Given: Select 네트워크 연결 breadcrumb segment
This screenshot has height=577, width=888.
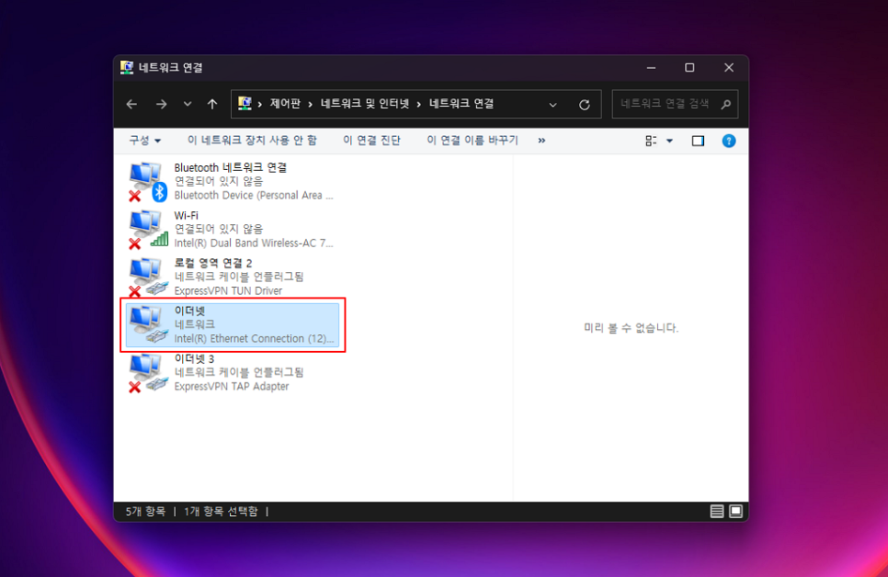Looking at the screenshot, I should click(461, 104).
